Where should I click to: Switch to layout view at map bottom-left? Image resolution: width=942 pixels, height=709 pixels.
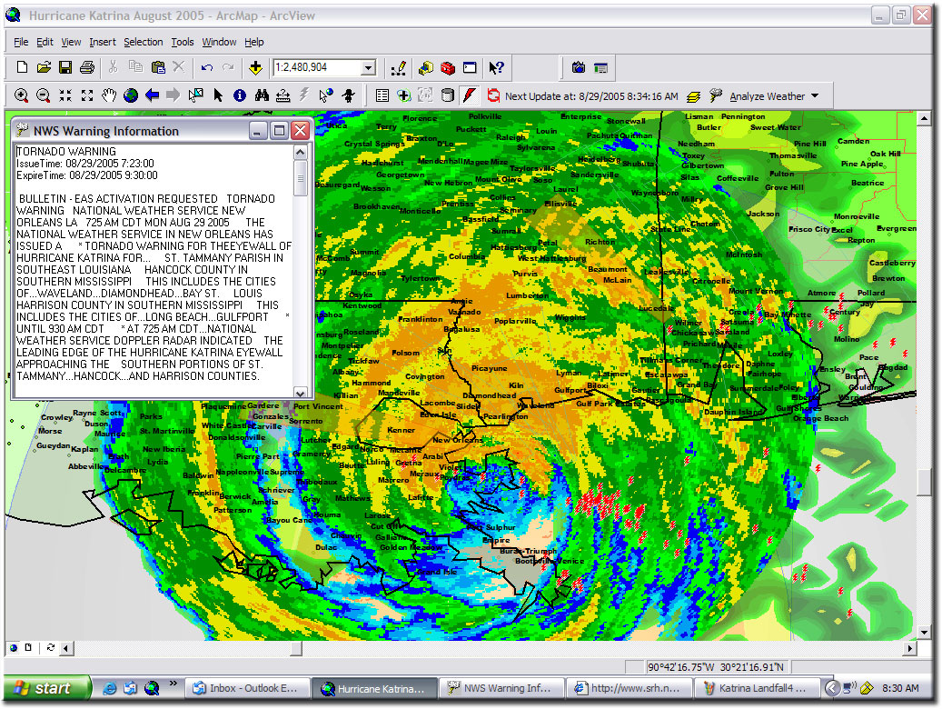tap(27, 648)
